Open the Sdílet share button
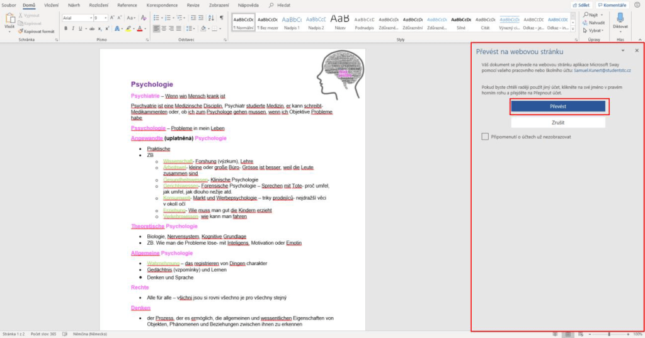Image resolution: width=645 pixels, height=338 pixels. coord(581,5)
